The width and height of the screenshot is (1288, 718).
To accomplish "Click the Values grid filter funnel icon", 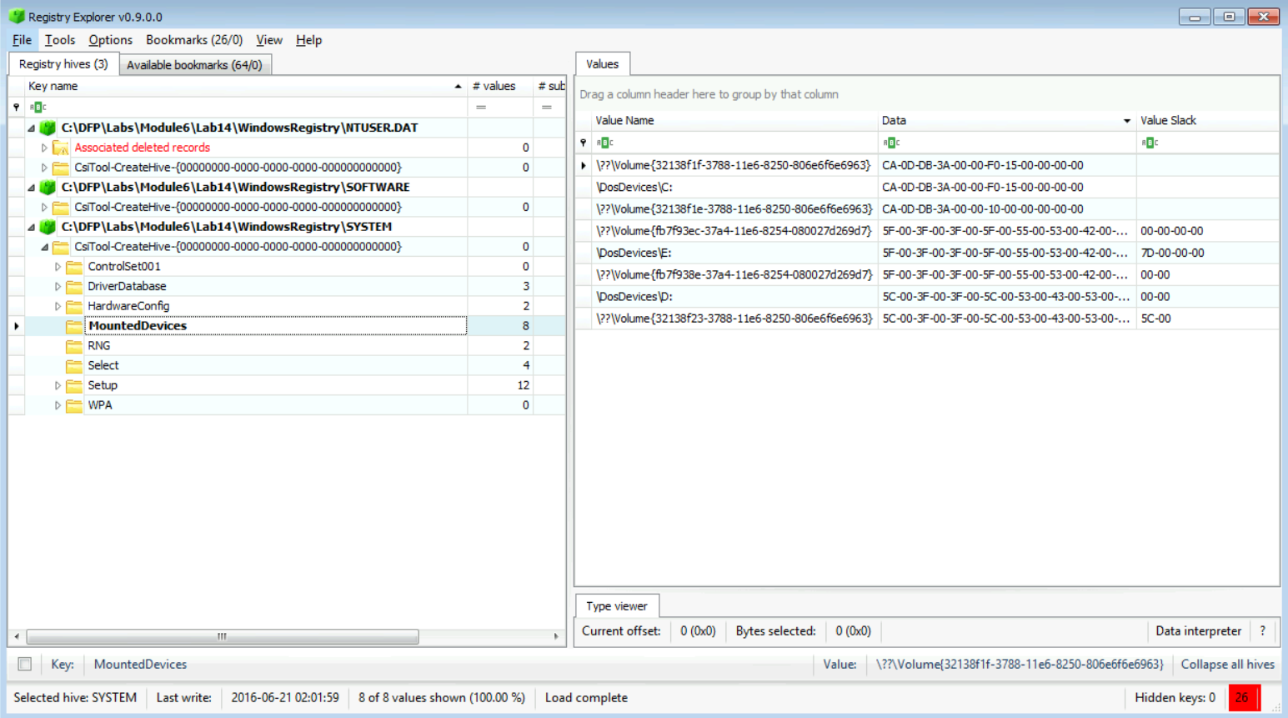I will [584, 143].
